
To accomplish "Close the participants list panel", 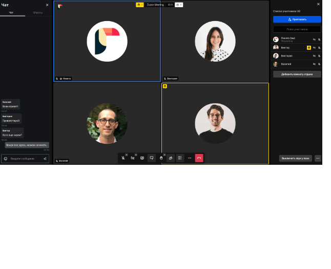I will 318,4.
